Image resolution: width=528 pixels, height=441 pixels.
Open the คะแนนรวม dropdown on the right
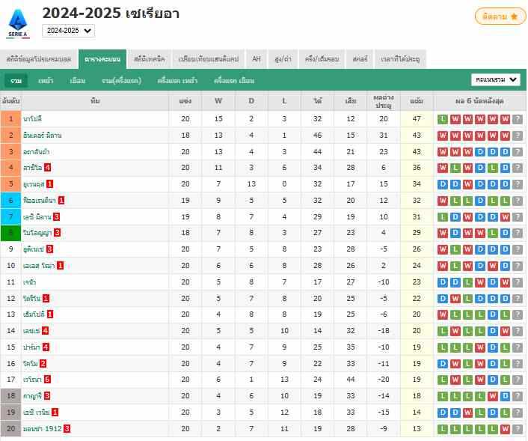pos(496,79)
